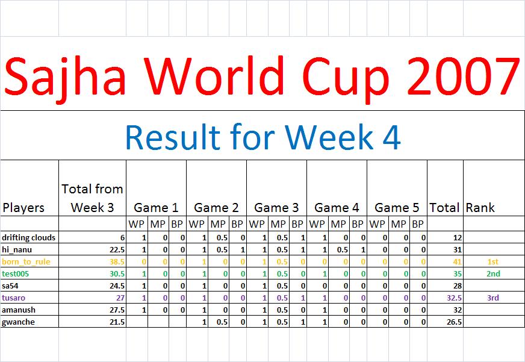Screen dimensions: 525x362
Task: Select the 2nd rank cell
Action: (x=493, y=273)
